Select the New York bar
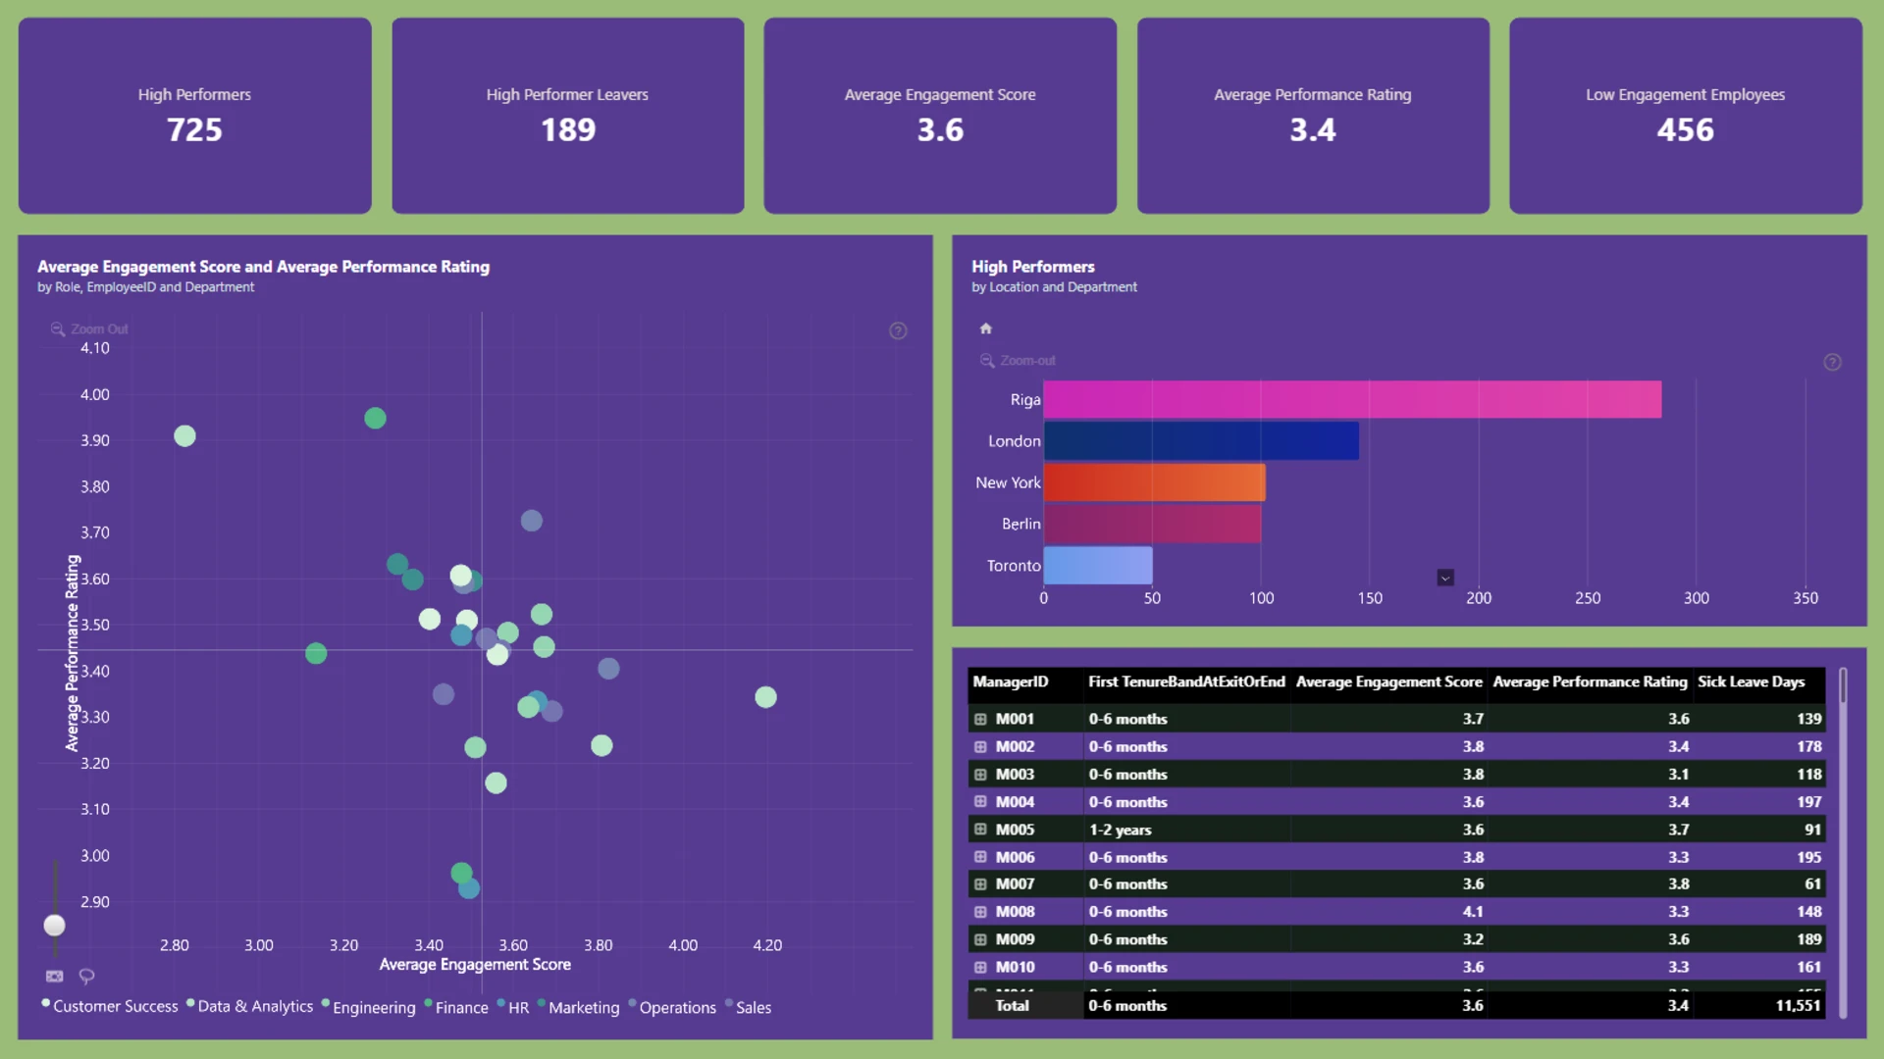Image resolution: width=1884 pixels, height=1059 pixels. pyautogui.click(x=1154, y=482)
